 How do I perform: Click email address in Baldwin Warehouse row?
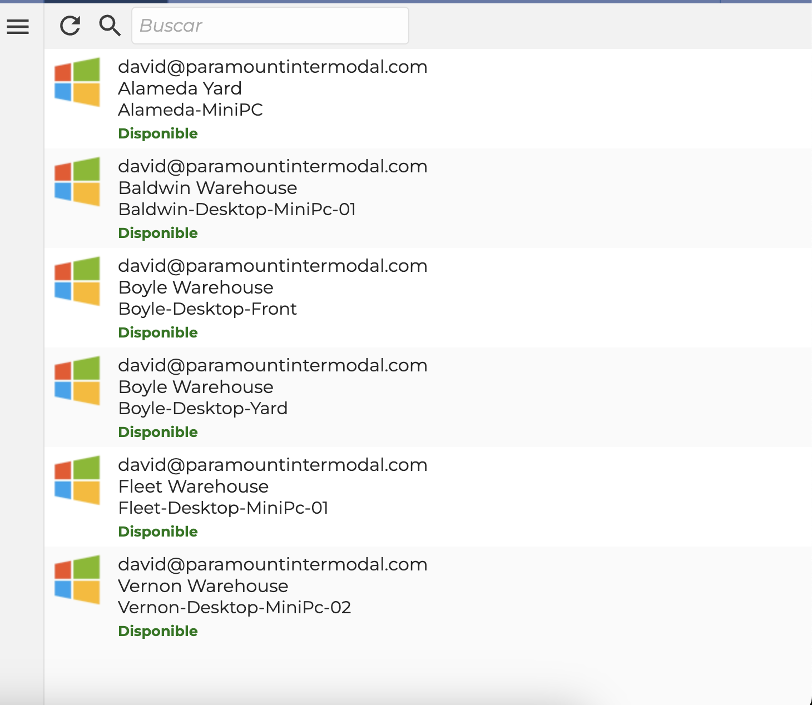coord(273,166)
